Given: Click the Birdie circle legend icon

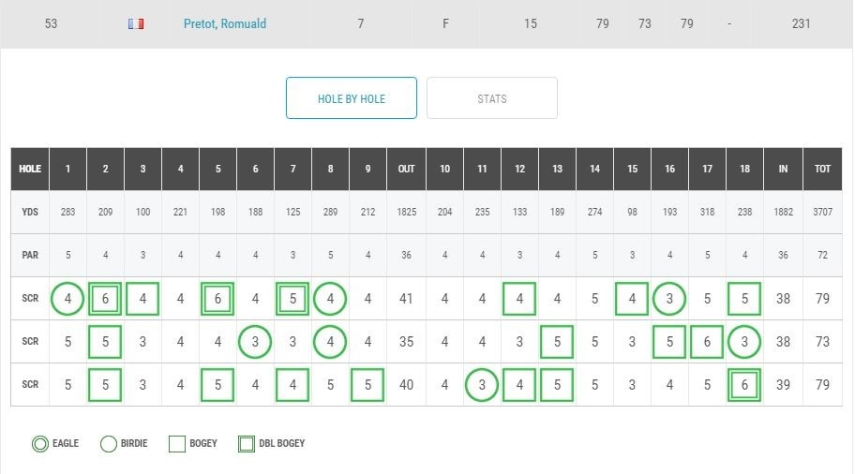Looking at the screenshot, I should 109,443.
